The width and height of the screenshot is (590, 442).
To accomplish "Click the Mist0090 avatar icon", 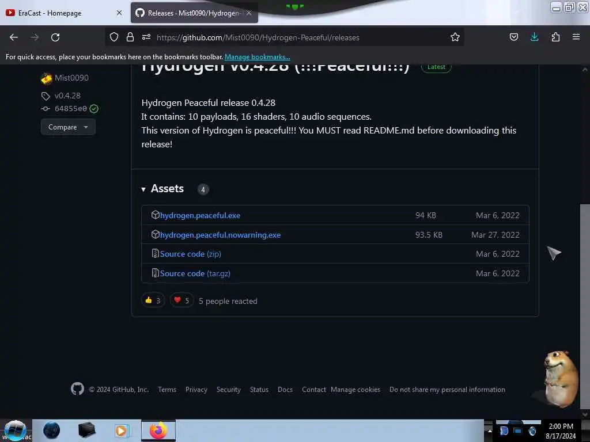I will pos(46,78).
